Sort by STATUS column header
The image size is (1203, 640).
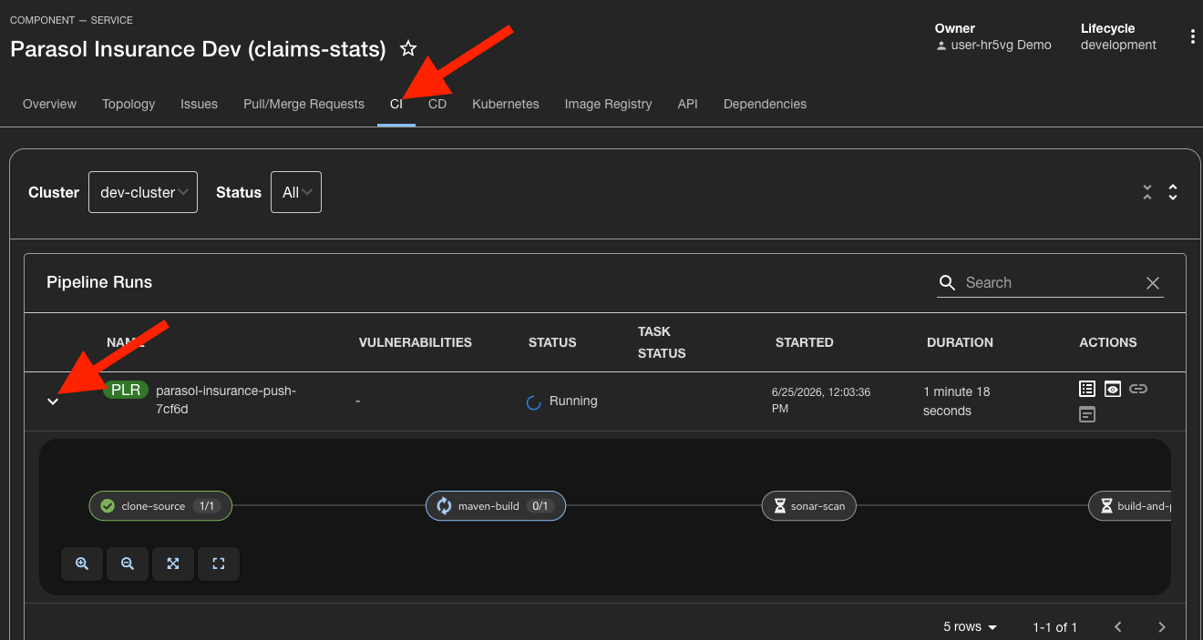tap(552, 342)
